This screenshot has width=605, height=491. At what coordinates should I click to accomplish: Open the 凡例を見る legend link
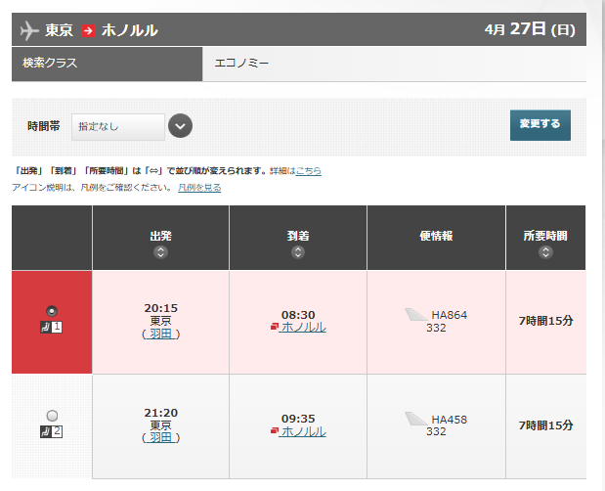(199, 187)
